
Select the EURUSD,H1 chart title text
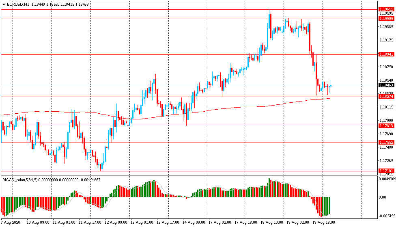(x=18, y=4)
